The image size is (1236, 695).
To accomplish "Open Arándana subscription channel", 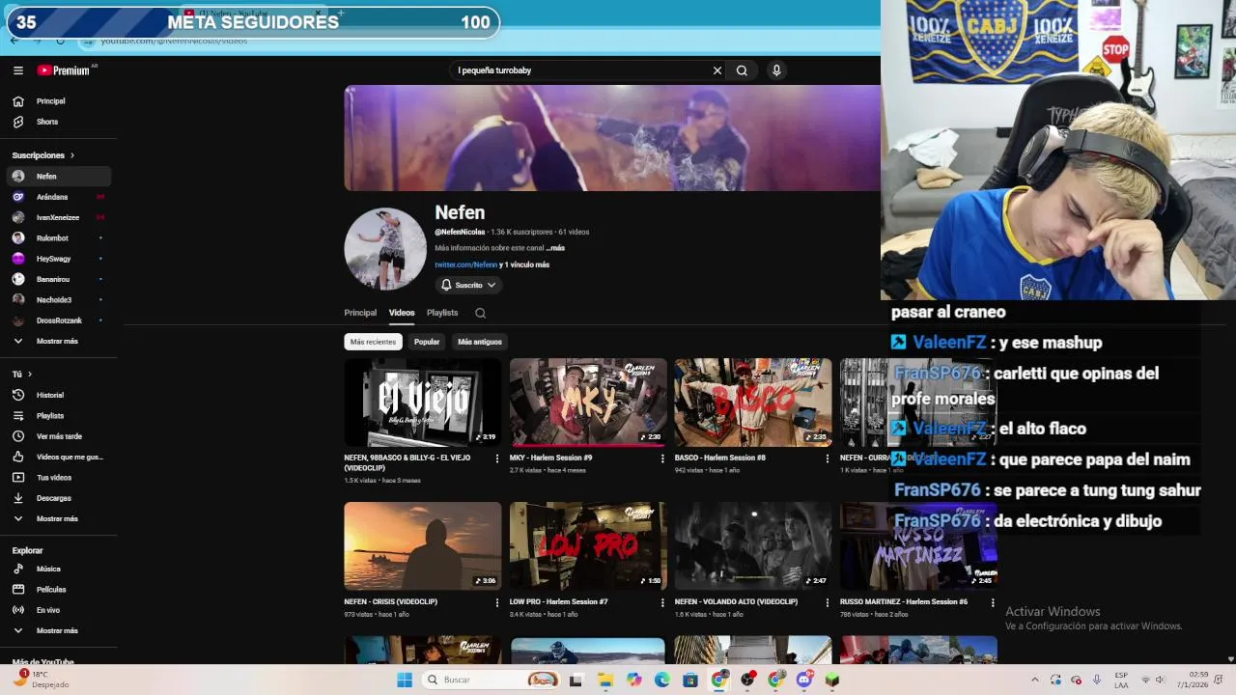I will (59, 197).
